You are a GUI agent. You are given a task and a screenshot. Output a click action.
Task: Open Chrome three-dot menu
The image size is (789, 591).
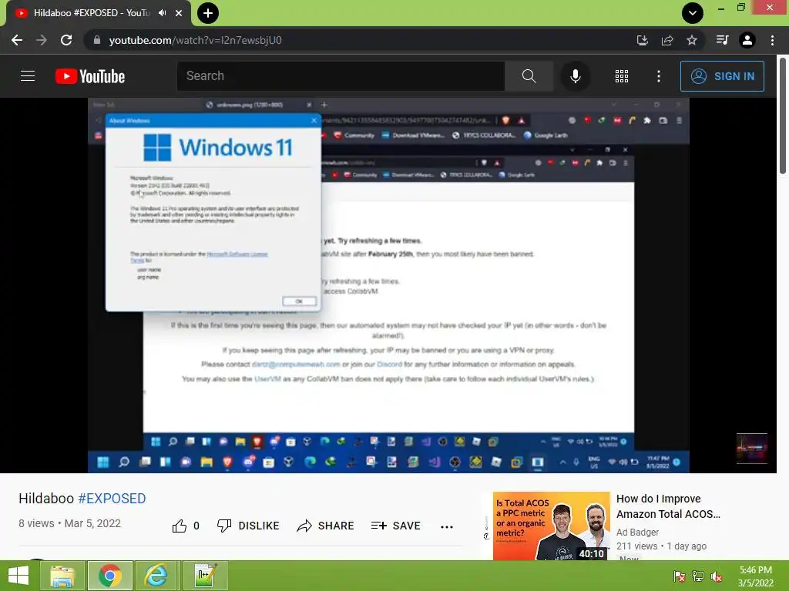[772, 40]
